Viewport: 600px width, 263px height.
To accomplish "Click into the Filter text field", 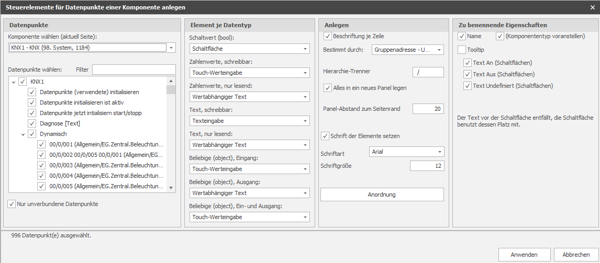I will tap(134, 70).
